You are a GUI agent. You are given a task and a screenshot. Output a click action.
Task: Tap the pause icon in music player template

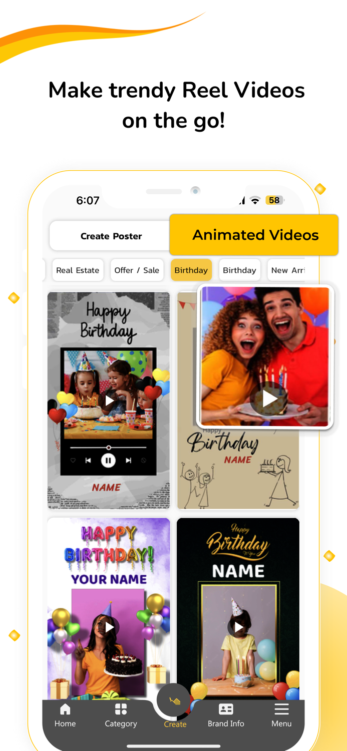pos(108,461)
